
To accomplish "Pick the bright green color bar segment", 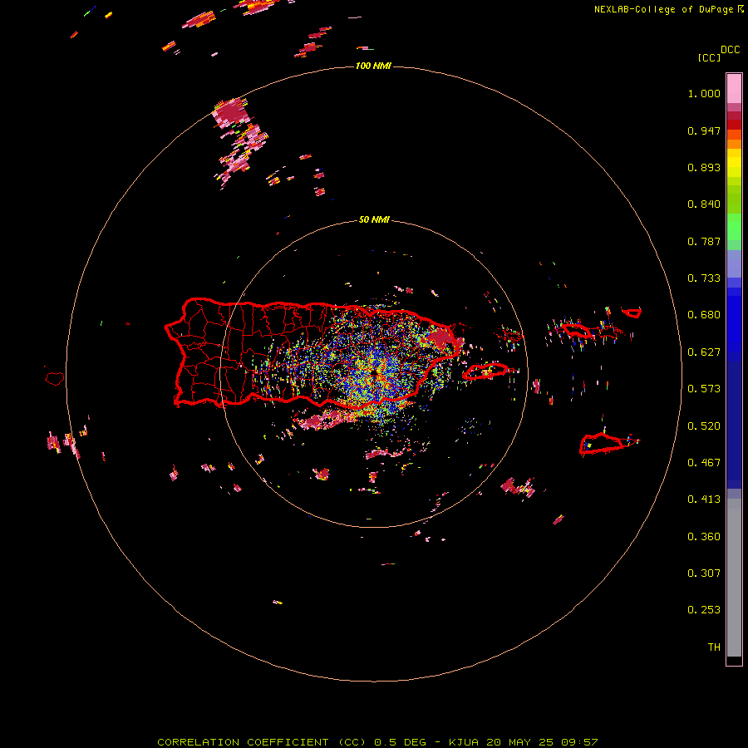I will 734,227.
